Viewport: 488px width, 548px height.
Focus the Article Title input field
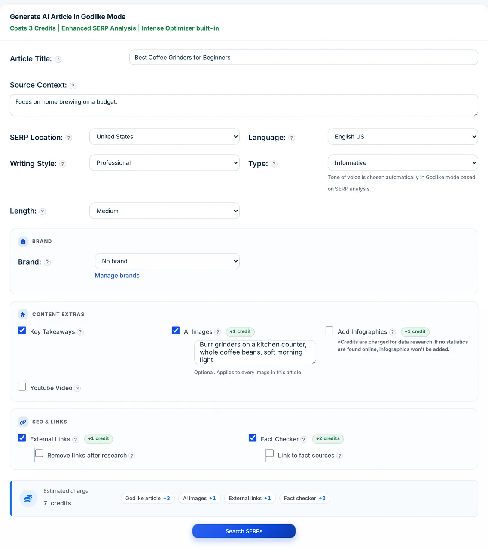coord(304,58)
